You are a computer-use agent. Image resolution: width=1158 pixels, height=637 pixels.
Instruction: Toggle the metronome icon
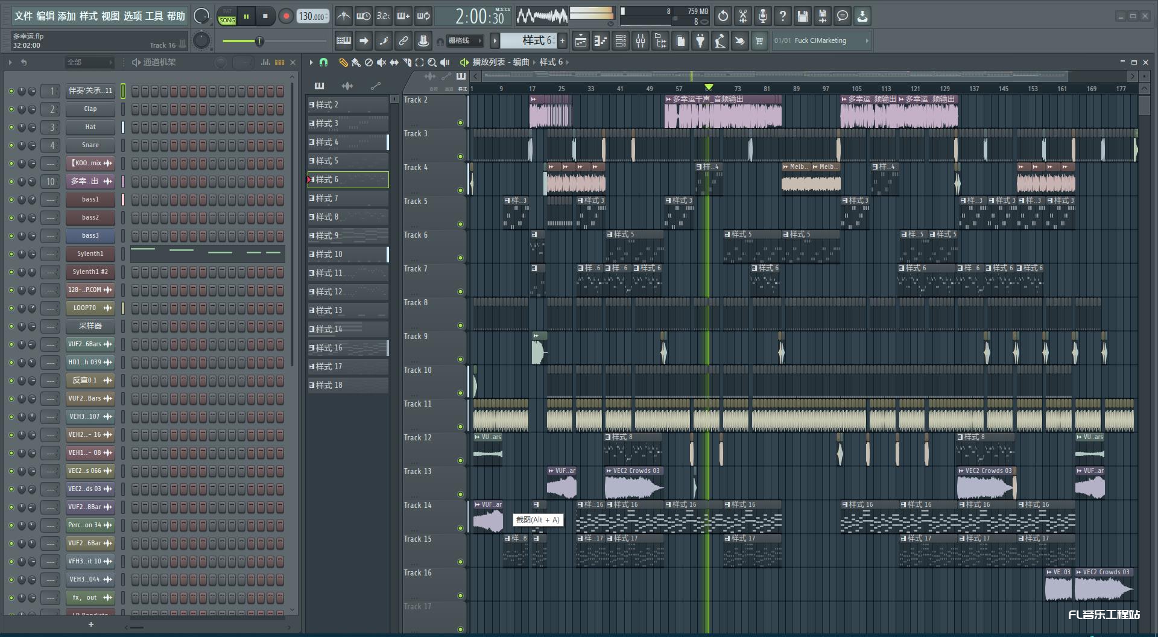pos(344,16)
